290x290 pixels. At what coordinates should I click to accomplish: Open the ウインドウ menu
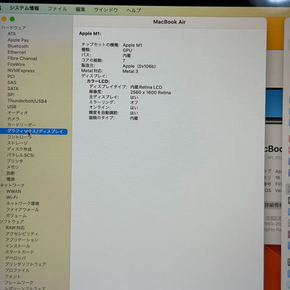(x=106, y=10)
